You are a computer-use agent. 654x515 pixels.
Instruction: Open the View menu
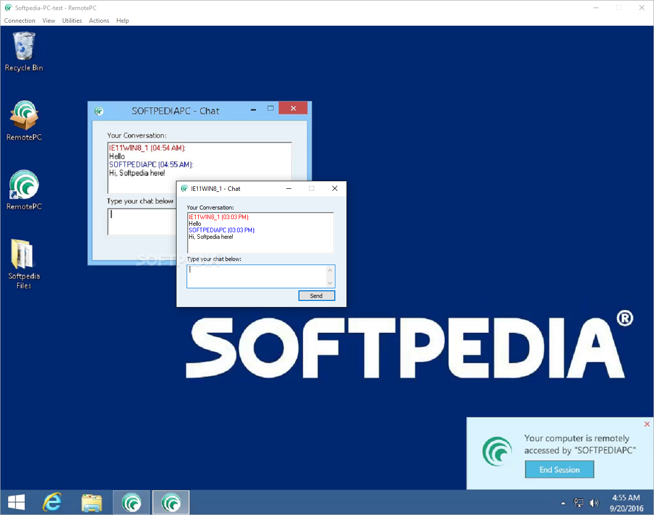49,21
